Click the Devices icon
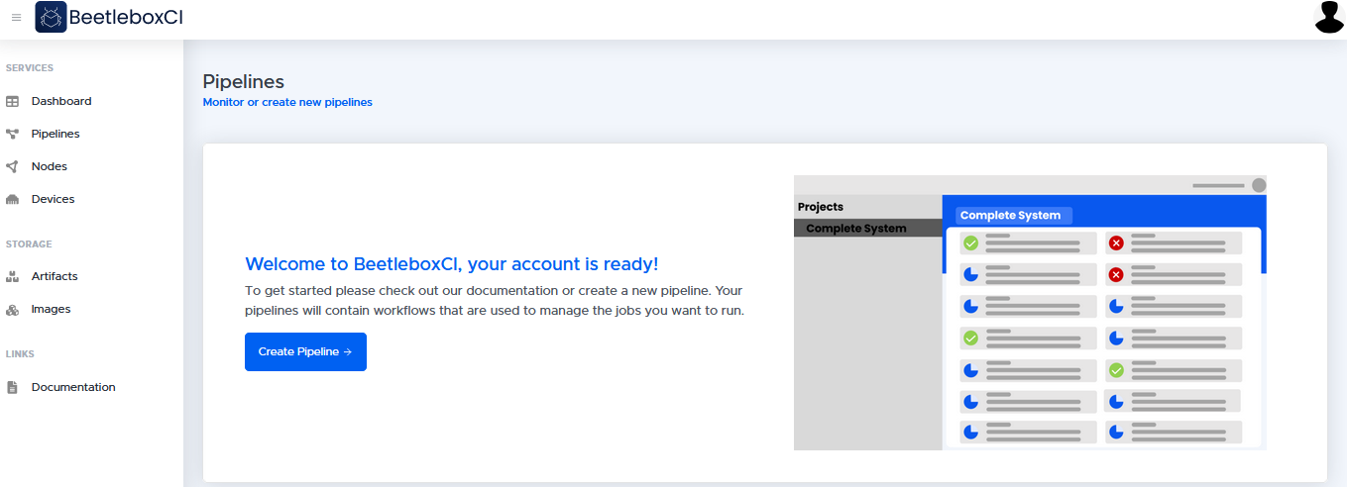Screen dimensions: 1348x487 [x=13, y=199]
